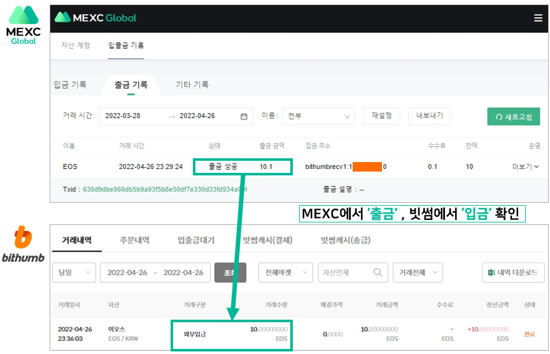Click the 10.1 withdrawal amount

click(266, 167)
